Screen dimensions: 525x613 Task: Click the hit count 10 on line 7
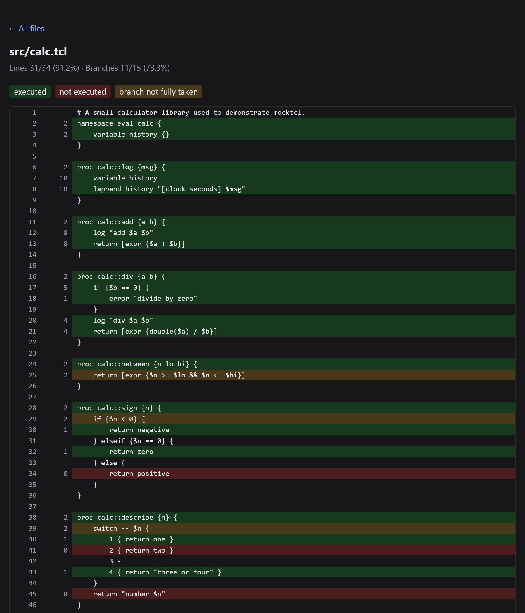(x=64, y=178)
